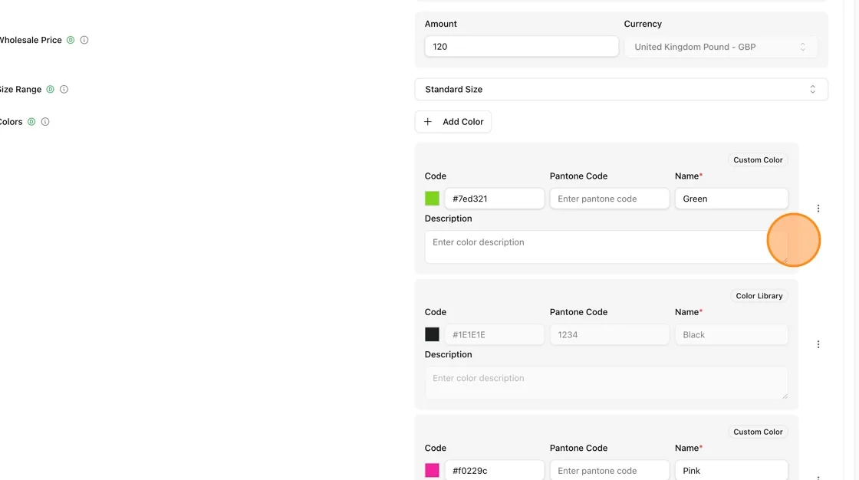Click the info icon next to Wholesale Price
This screenshot has width=859, height=480.
click(84, 40)
